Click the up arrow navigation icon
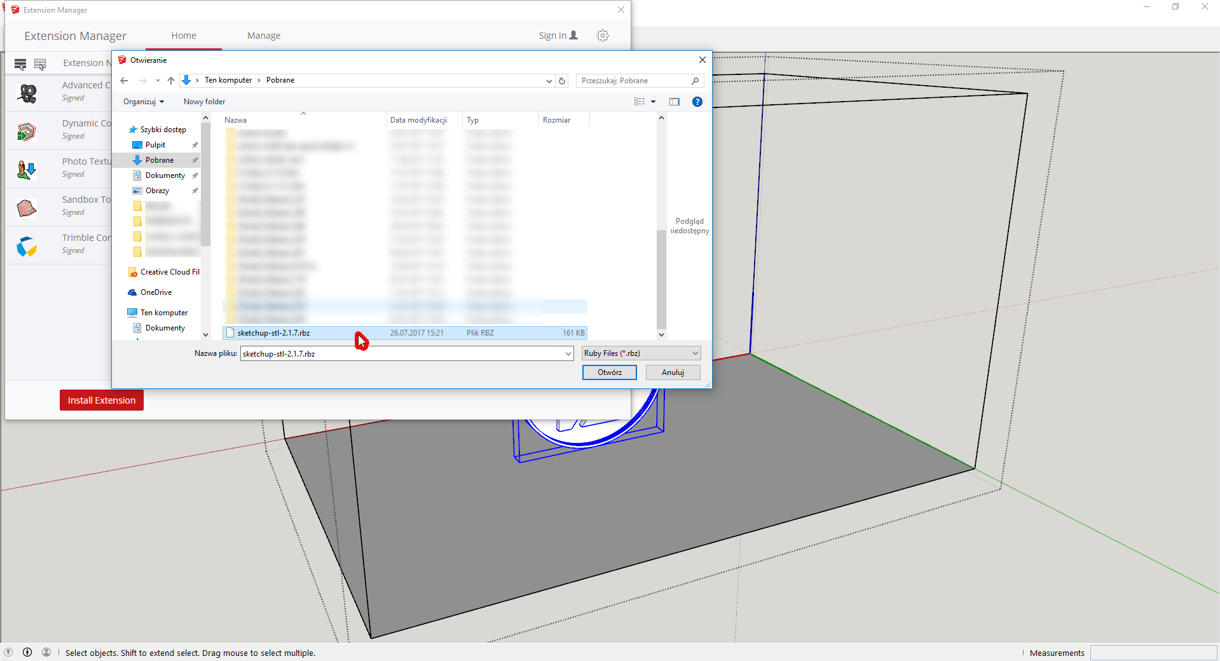The image size is (1220, 661). click(171, 81)
